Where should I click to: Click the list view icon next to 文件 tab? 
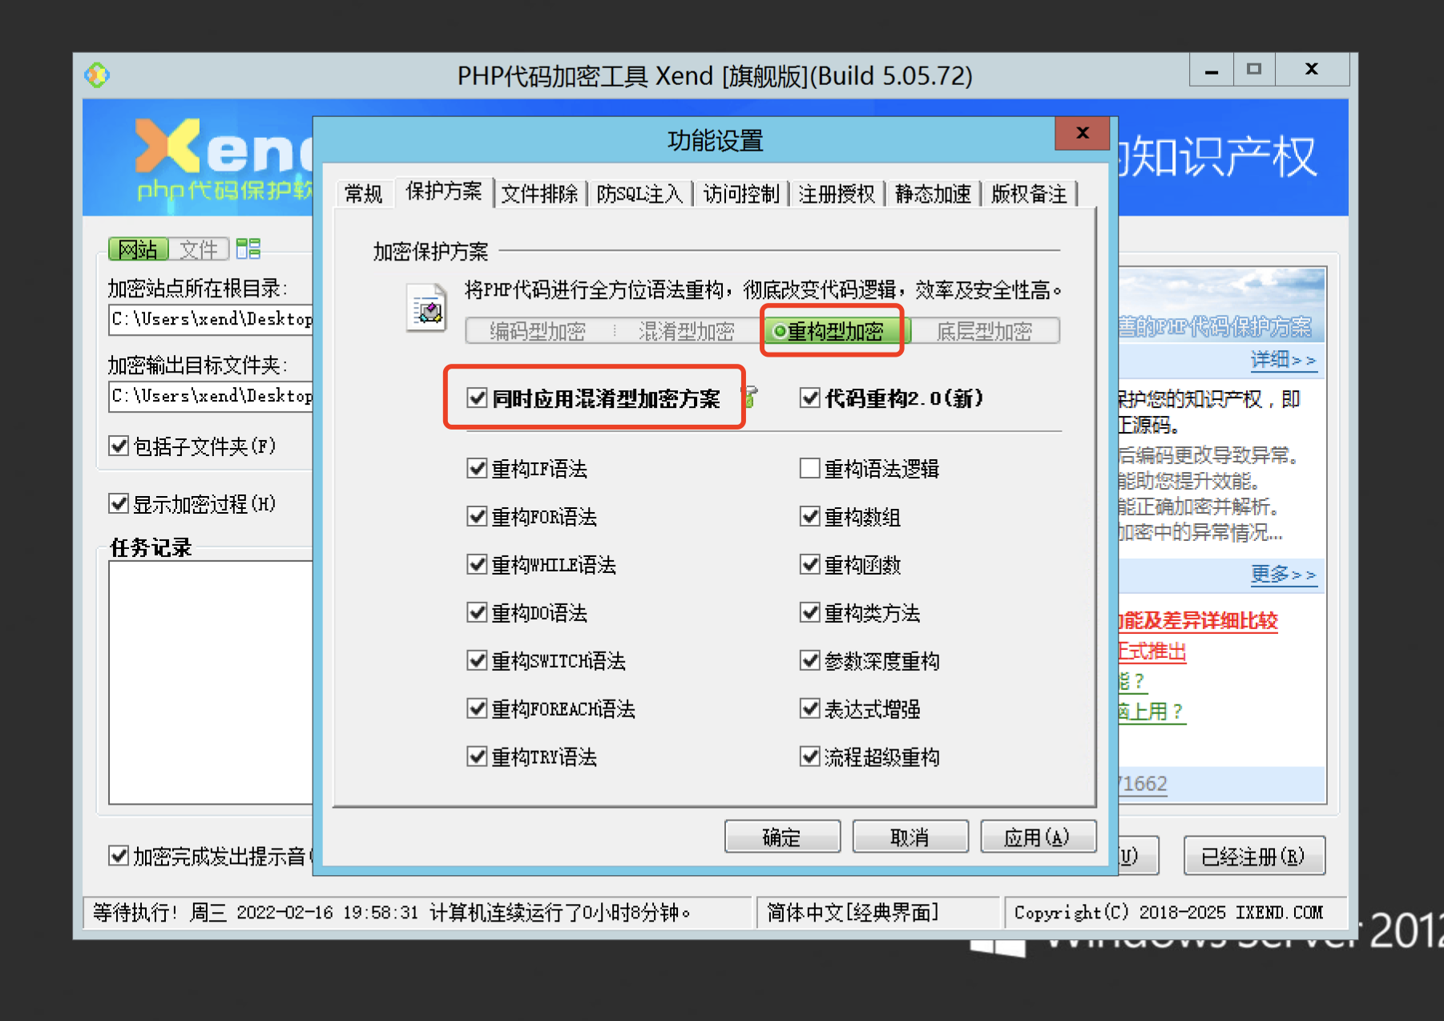coord(248,248)
